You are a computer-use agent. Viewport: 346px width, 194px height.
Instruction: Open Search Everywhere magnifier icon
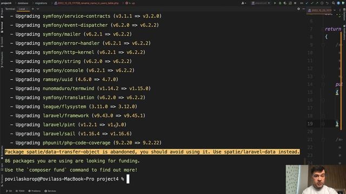point(333,3)
